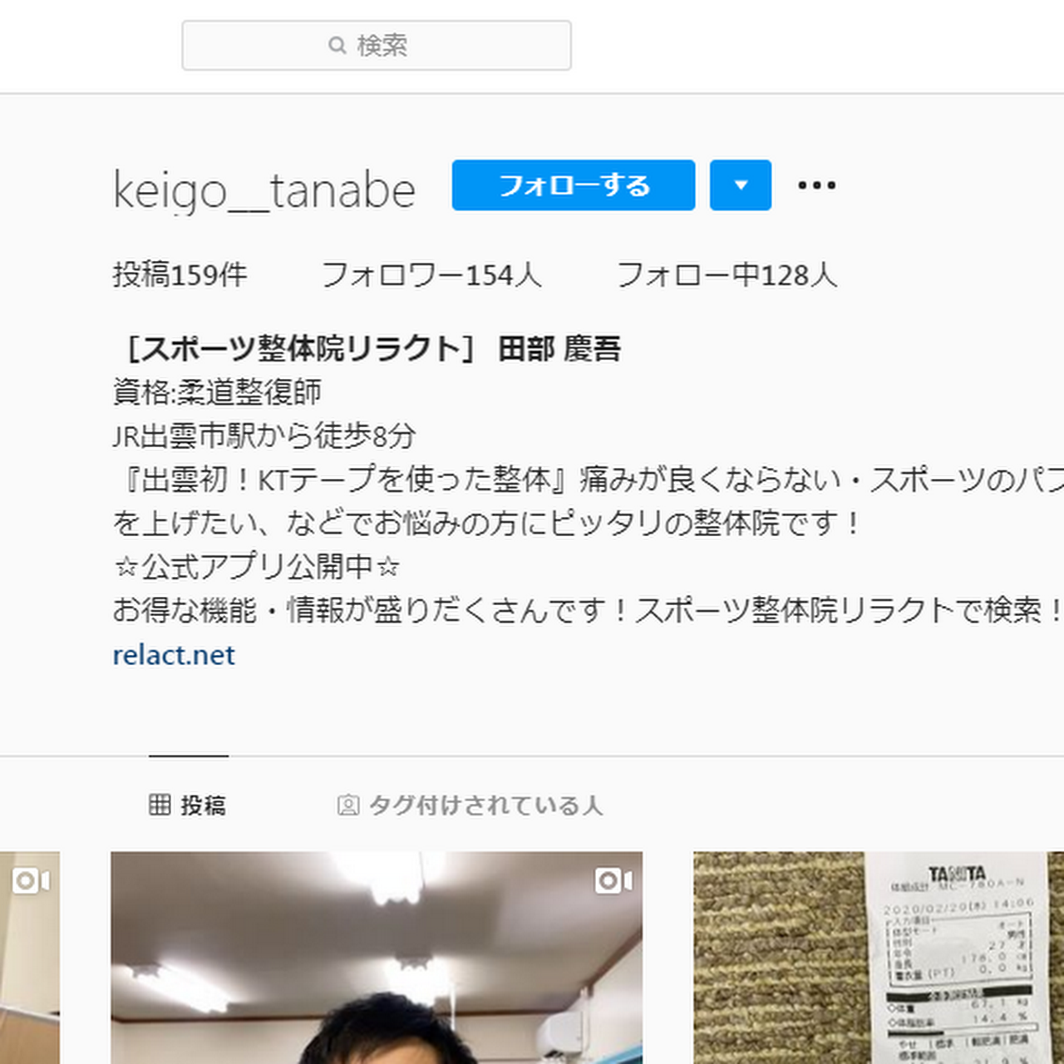Click the search magnifier icon
The image size is (1064, 1064).
[337, 45]
